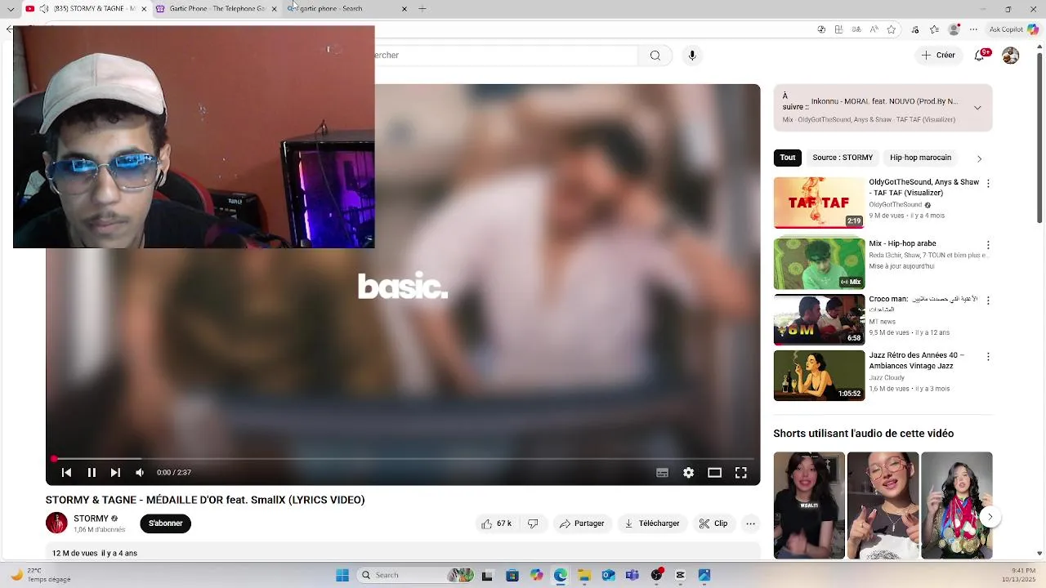Image resolution: width=1046 pixels, height=588 pixels.
Task: Show more filter chips with the arrow
Action: point(980,158)
